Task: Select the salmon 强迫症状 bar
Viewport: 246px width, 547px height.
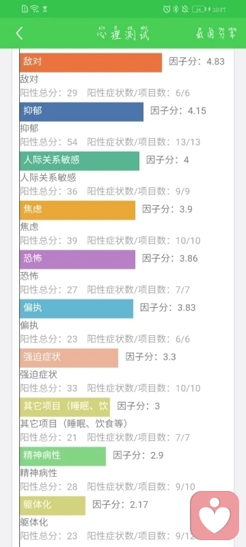Action: (x=69, y=358)
